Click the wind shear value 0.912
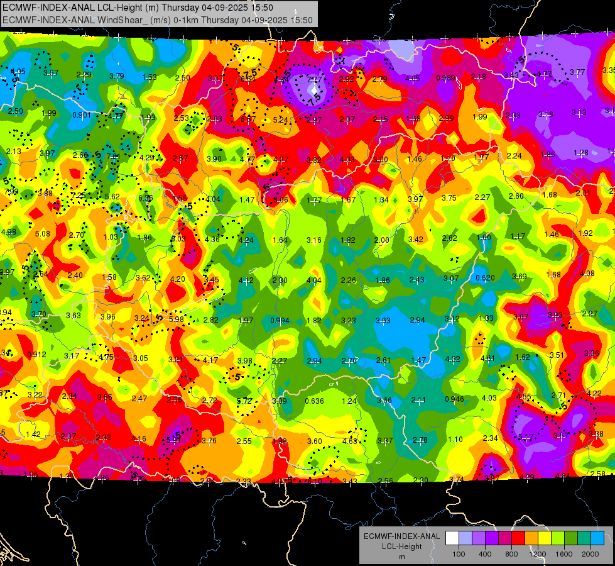 [x=36, y=354]
